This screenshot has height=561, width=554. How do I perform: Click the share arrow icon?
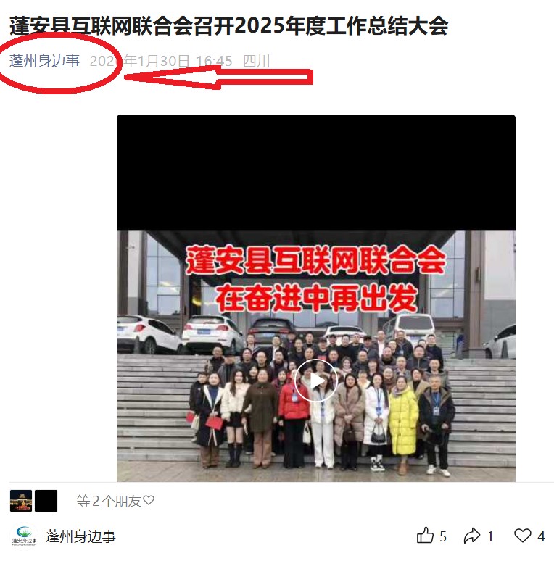click(x=472, y=536)
